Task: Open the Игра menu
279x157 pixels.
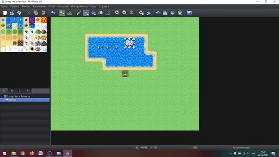Action: click(93, 7)
